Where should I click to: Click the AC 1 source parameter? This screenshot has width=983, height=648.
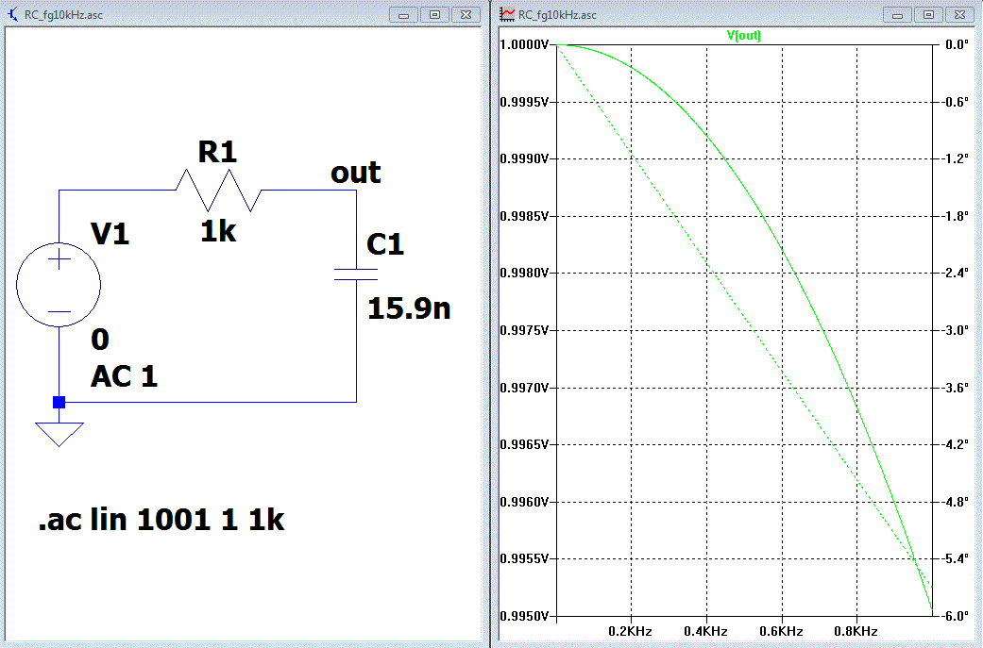[124, 376]
